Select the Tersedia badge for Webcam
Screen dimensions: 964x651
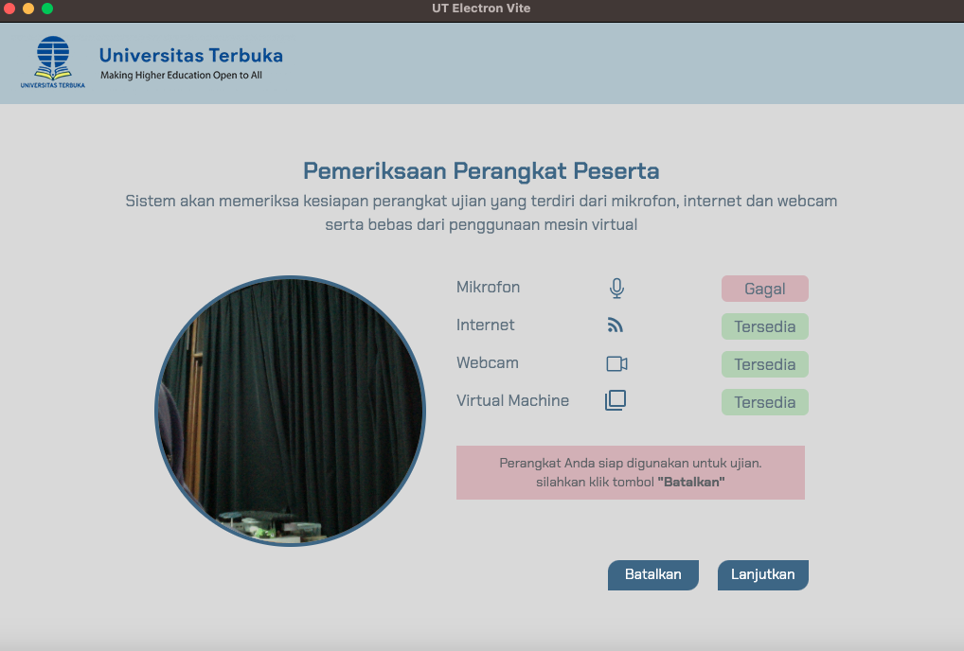(764, 364)
